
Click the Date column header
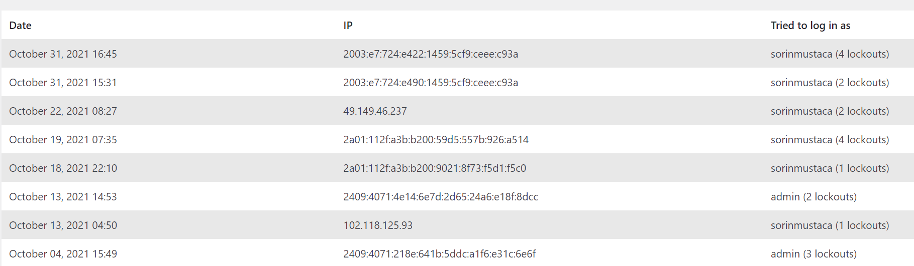click(20, 26)
